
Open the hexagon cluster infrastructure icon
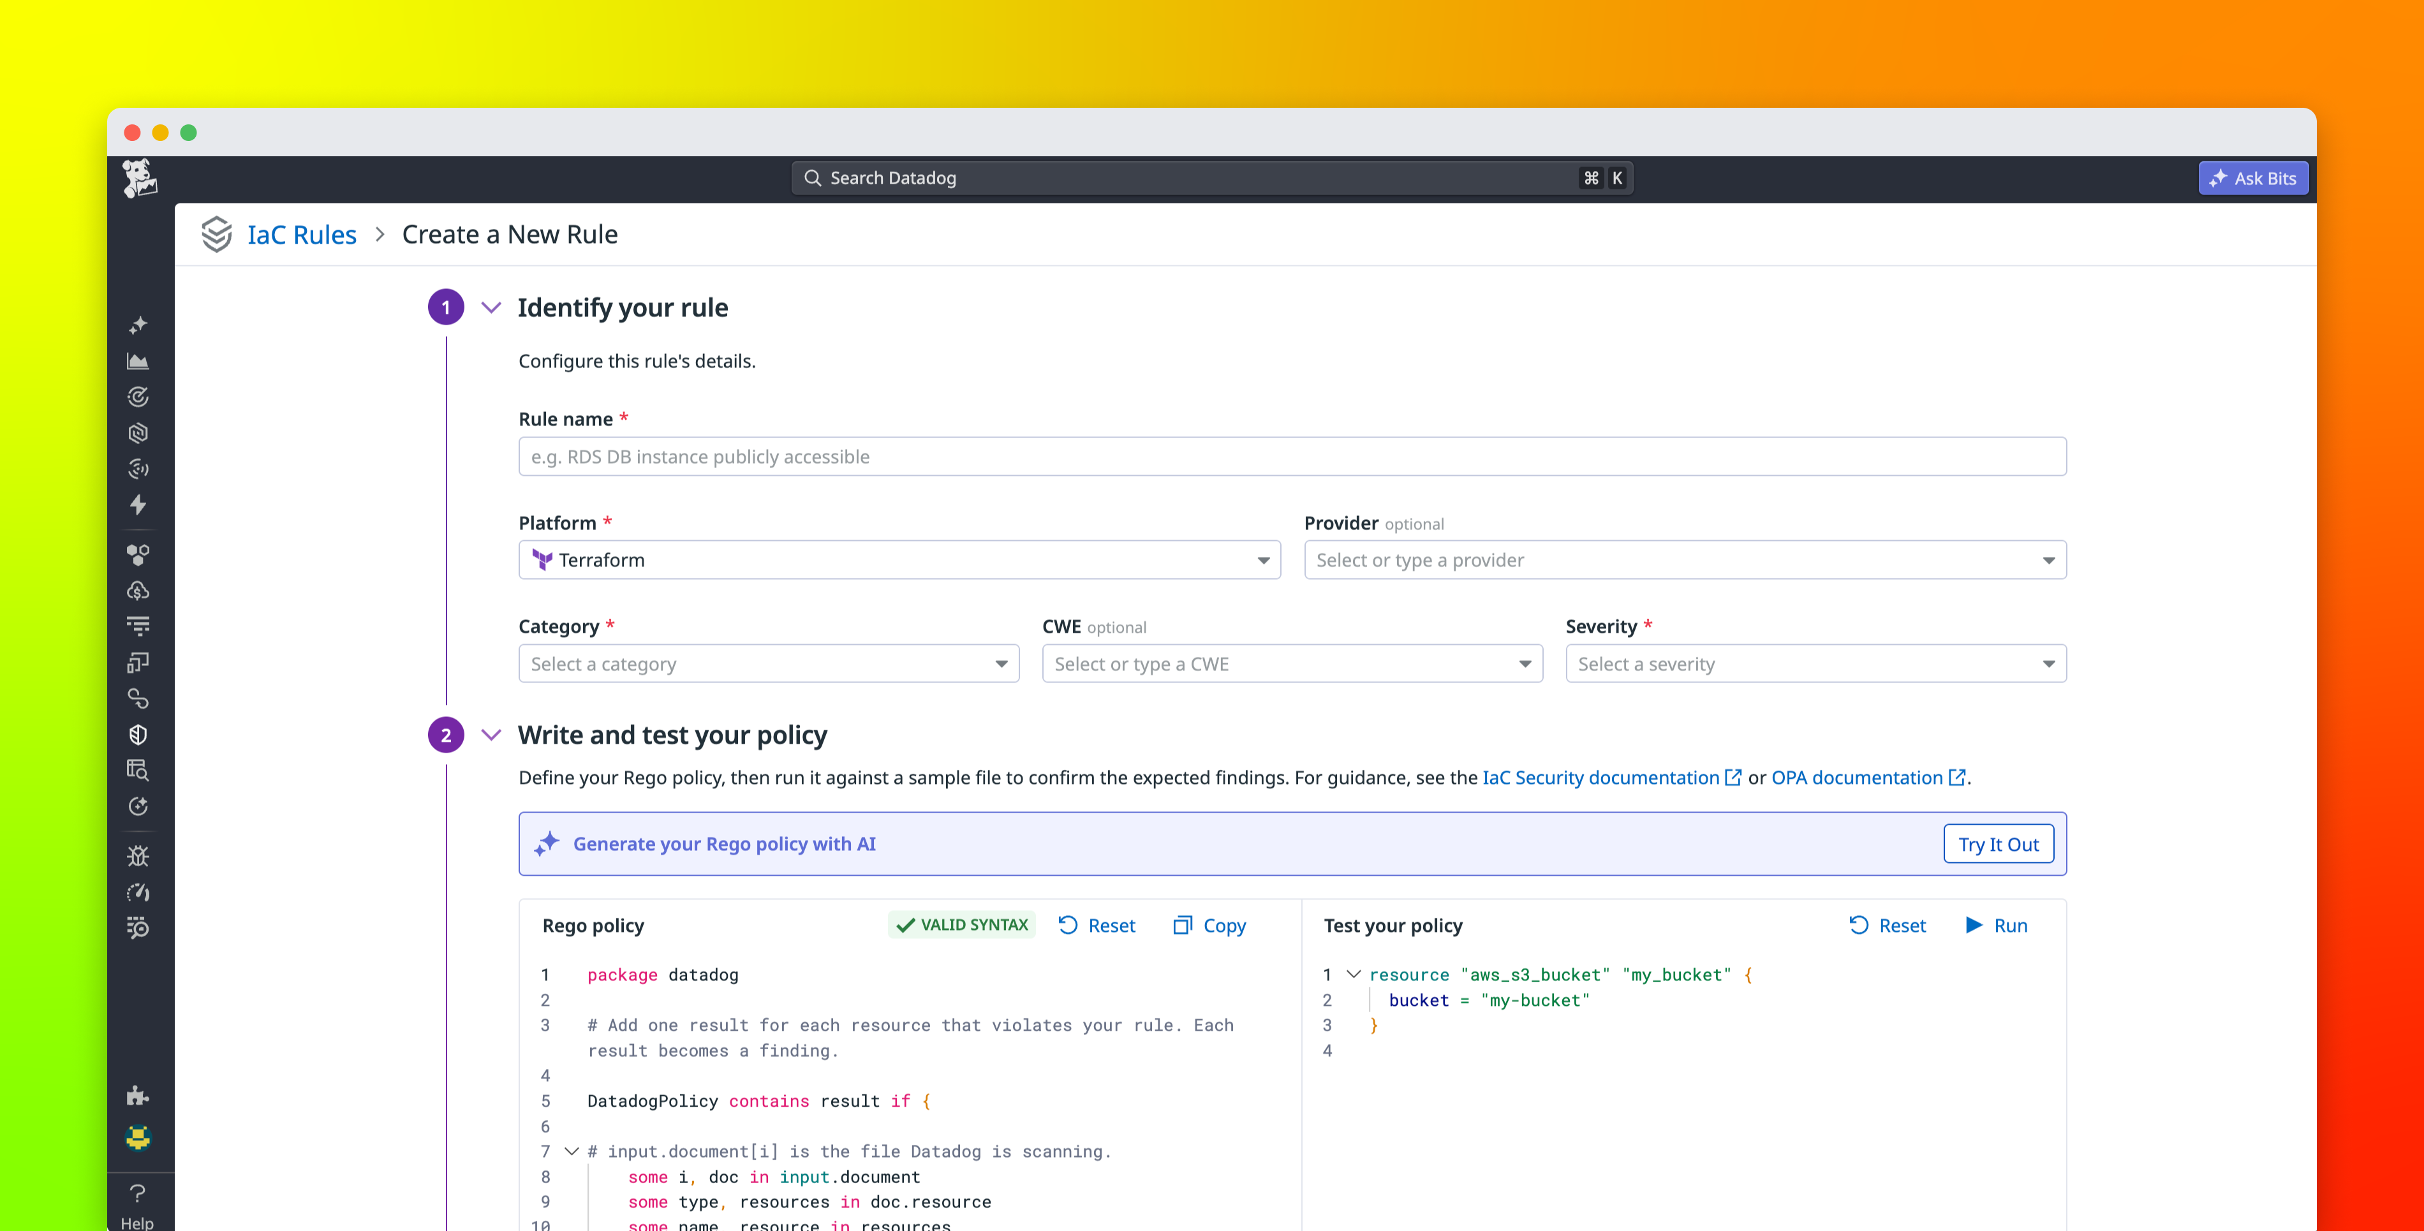pyautogui.click(x=138, y=554)
